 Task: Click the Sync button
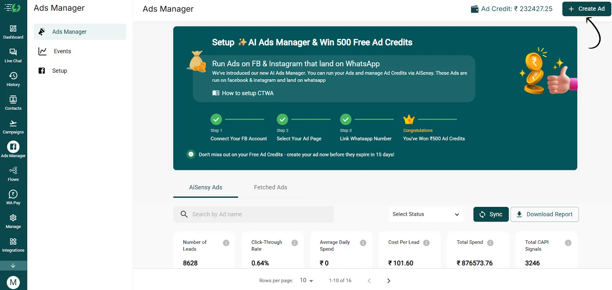click(491, 214)
